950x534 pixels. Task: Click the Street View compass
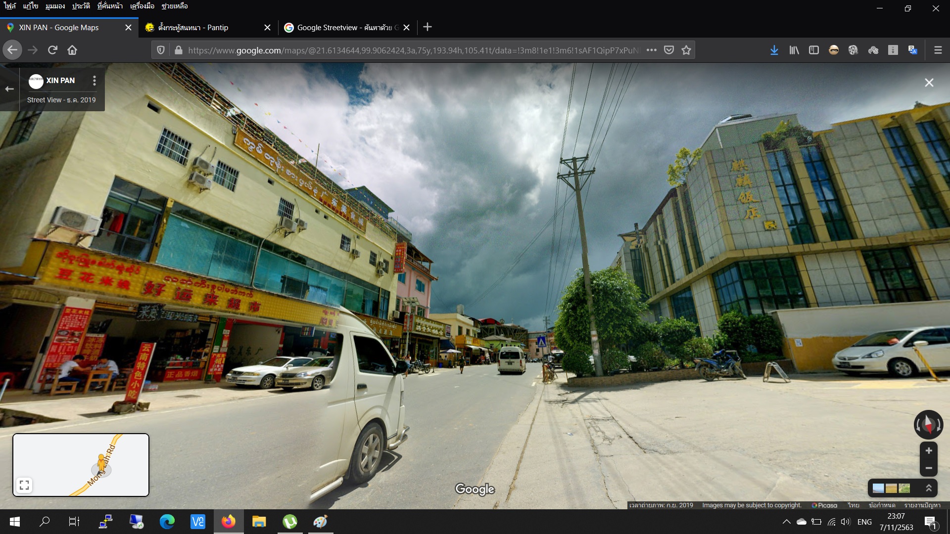tap(928, 425)
